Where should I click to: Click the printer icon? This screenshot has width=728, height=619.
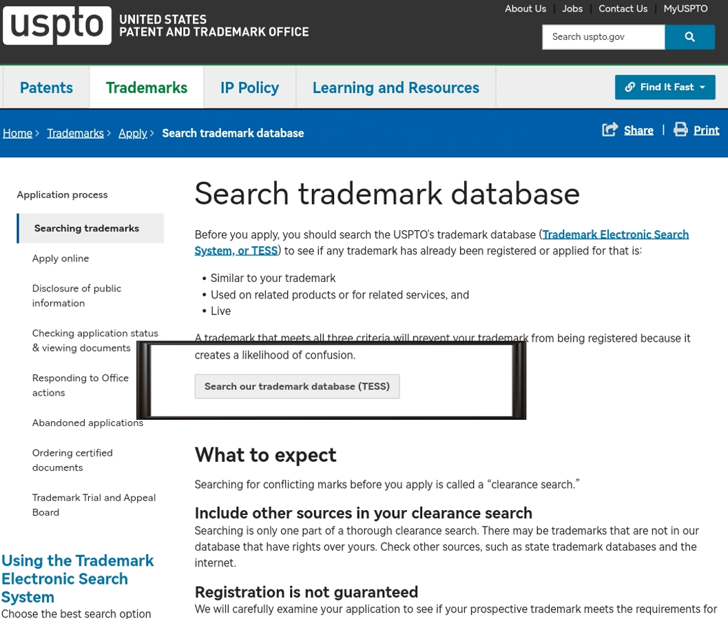(680, 130)
